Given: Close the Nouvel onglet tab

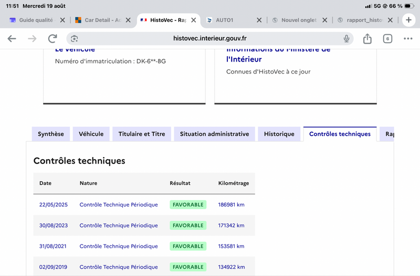Looking at the screenshot, I should tap(324, 20).
